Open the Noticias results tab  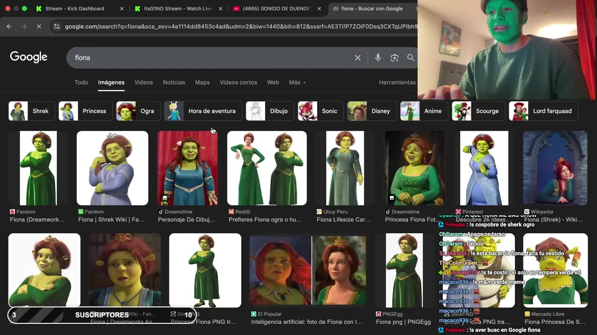point(174,82)
